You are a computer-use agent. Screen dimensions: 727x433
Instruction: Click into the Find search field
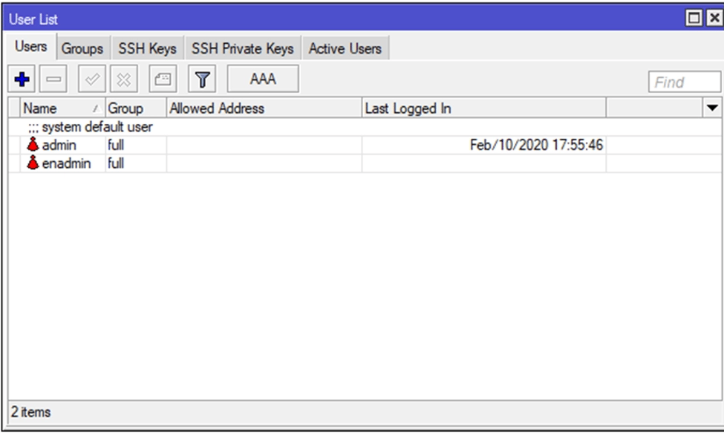pyautogui.click(x=685, y=82)
